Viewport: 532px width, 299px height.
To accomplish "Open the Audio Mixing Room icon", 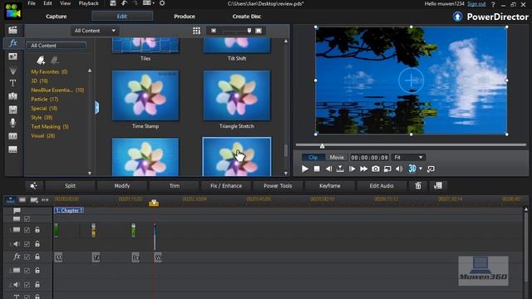I will click(x=13, y=110).
